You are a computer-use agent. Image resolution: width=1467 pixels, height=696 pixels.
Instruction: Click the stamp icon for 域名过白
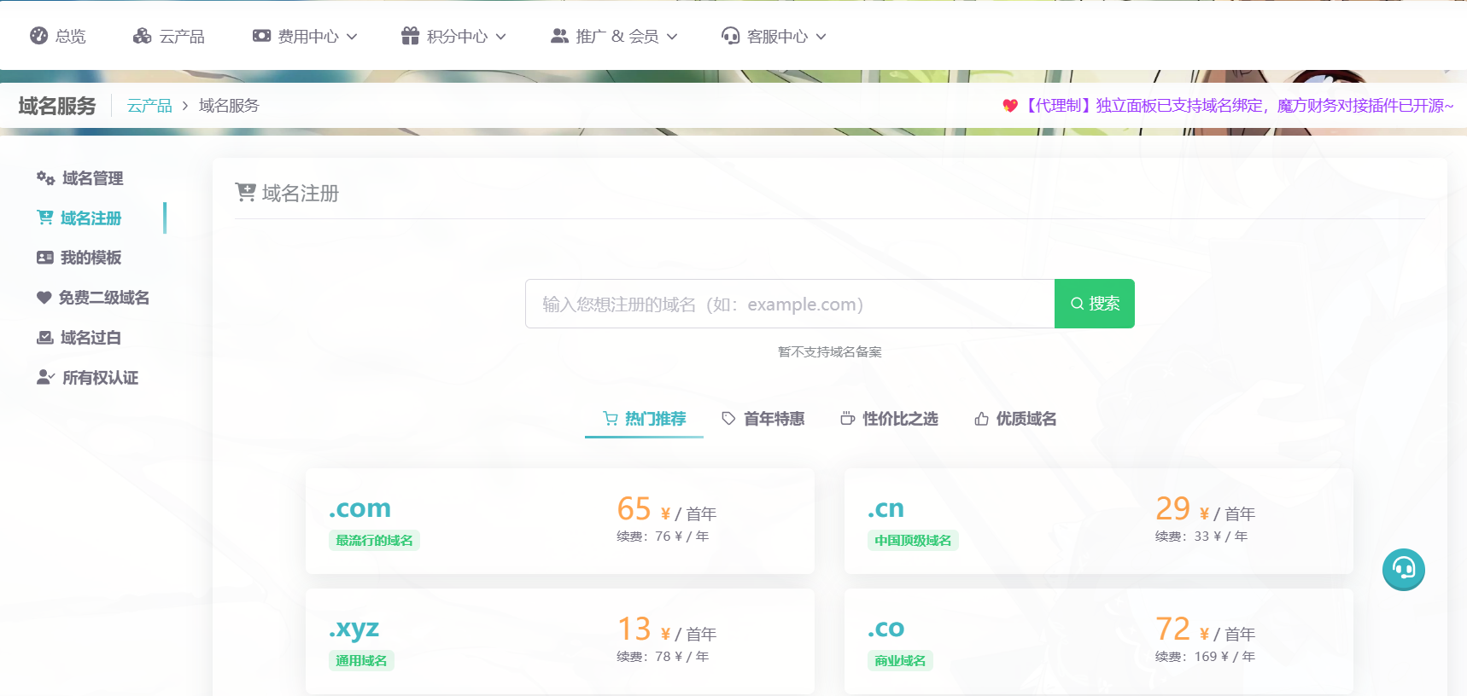click(45, 338)
